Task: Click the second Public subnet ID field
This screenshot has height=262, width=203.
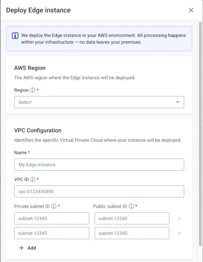Action: click(132, 233)
